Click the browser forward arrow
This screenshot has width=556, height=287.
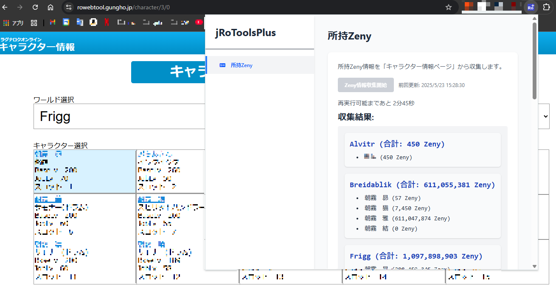point(20,7)
